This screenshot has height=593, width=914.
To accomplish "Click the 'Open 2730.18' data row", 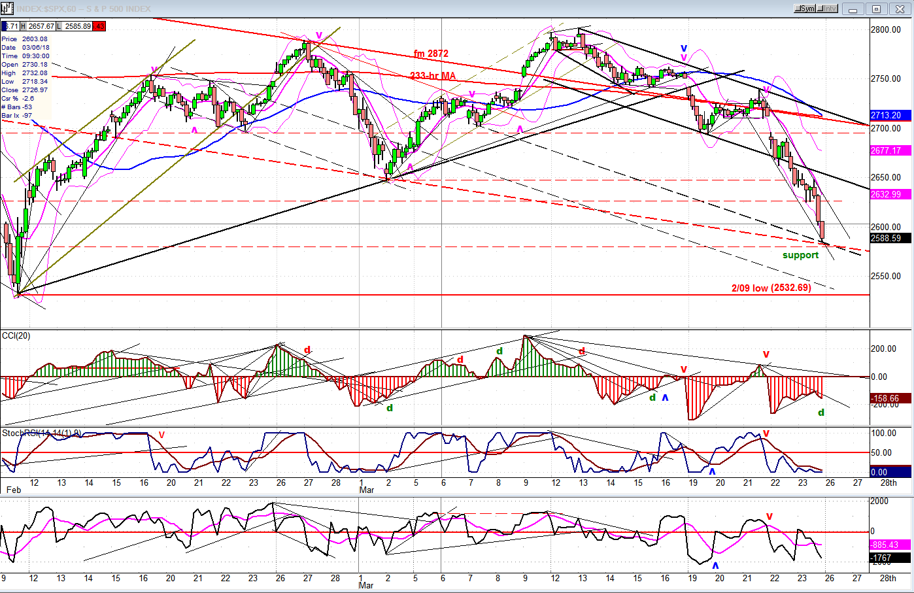I will 25,65.
